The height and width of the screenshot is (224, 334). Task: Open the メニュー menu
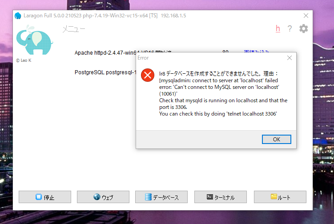click(74, 29)
